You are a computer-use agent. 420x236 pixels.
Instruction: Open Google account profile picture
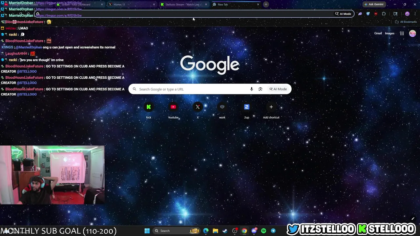point(412,33)
